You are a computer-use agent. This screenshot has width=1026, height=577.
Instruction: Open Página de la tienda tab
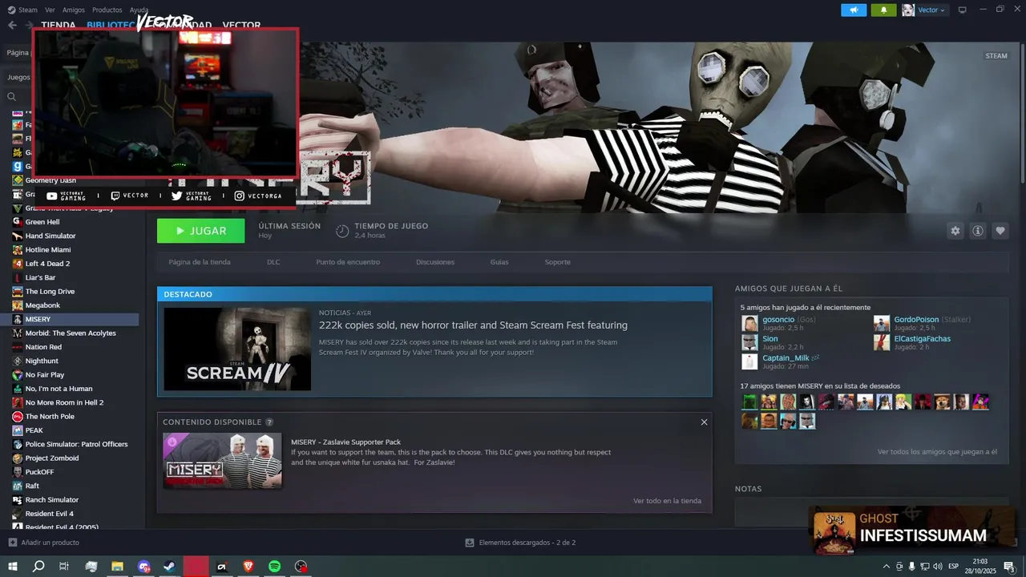200,262
